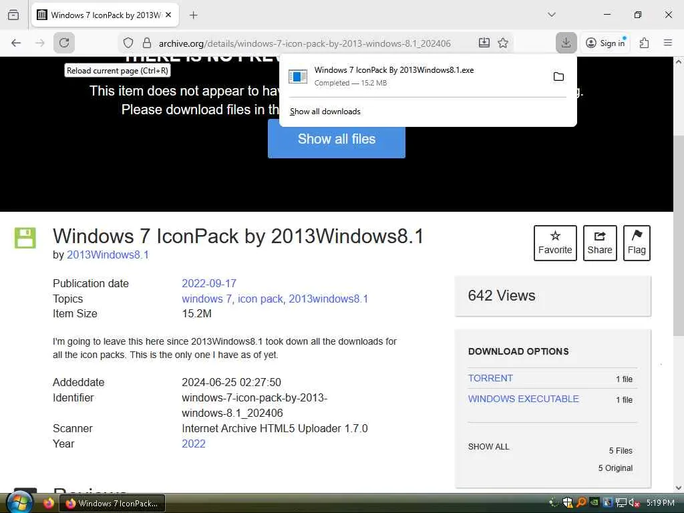Viewport: 684px width, 513px height.
Task: Click the green floppy disk software icon
Action: [25, 238]
